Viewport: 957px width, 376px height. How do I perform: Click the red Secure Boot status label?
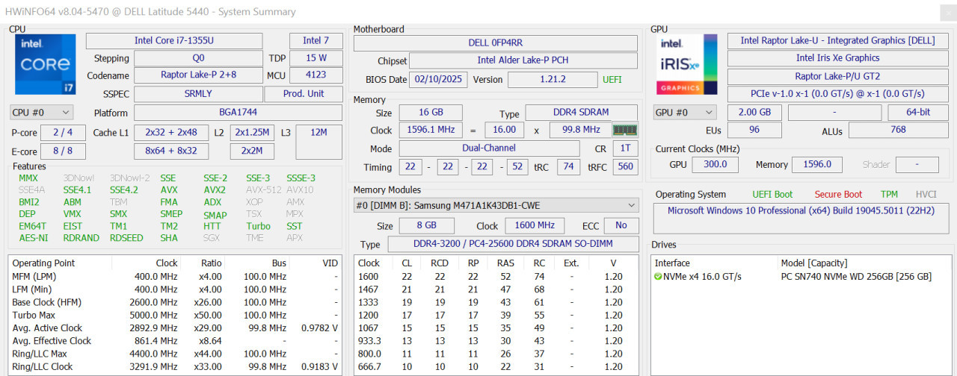click(838, 194)
